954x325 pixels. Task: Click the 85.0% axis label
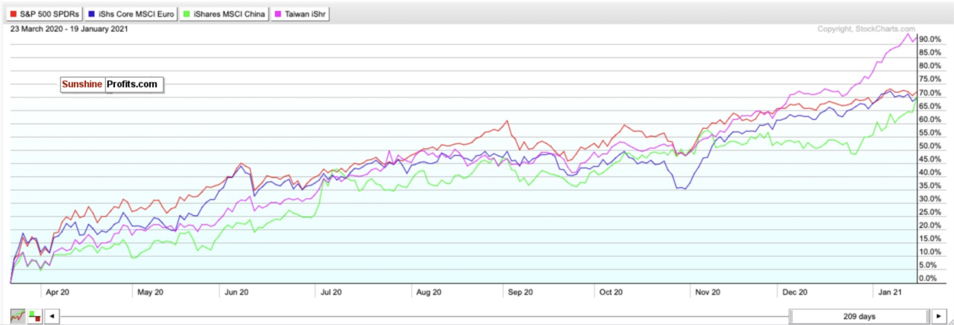[x=930, y=53]
